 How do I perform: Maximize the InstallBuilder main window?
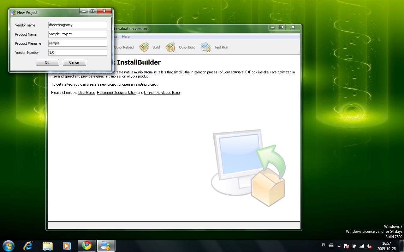point(281,27)
